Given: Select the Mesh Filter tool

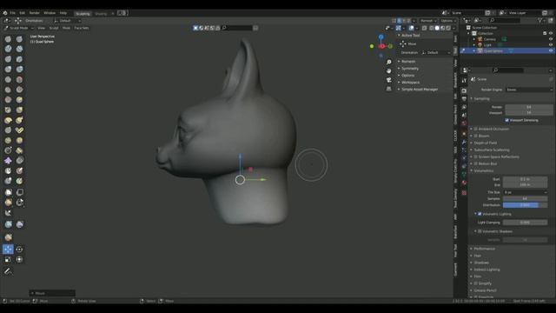Looking at the screenshot, I should 8,224.
